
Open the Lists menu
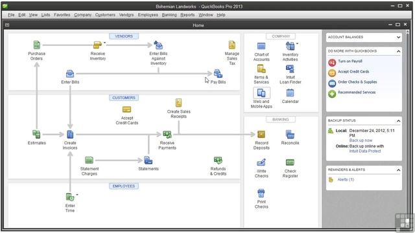(x=45, y=15)
